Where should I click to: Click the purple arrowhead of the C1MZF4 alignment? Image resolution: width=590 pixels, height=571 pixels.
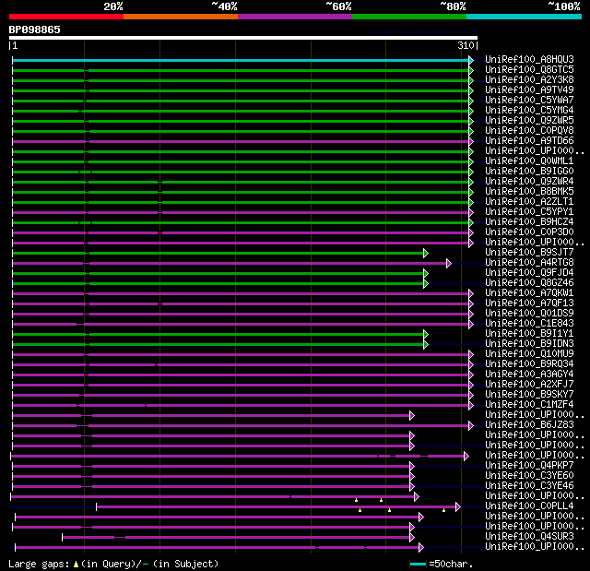tap(471, 405)
